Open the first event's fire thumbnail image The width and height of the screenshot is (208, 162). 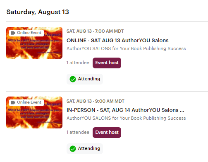pyautogui.click(x=34, y=43)
